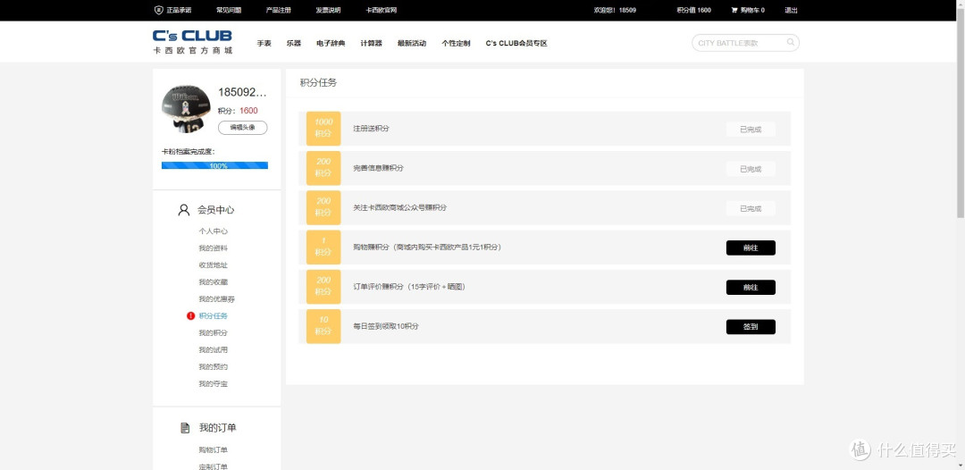Open the 乐器 menu
This screenshot has height=470, width=965.
tap(294, 44)
